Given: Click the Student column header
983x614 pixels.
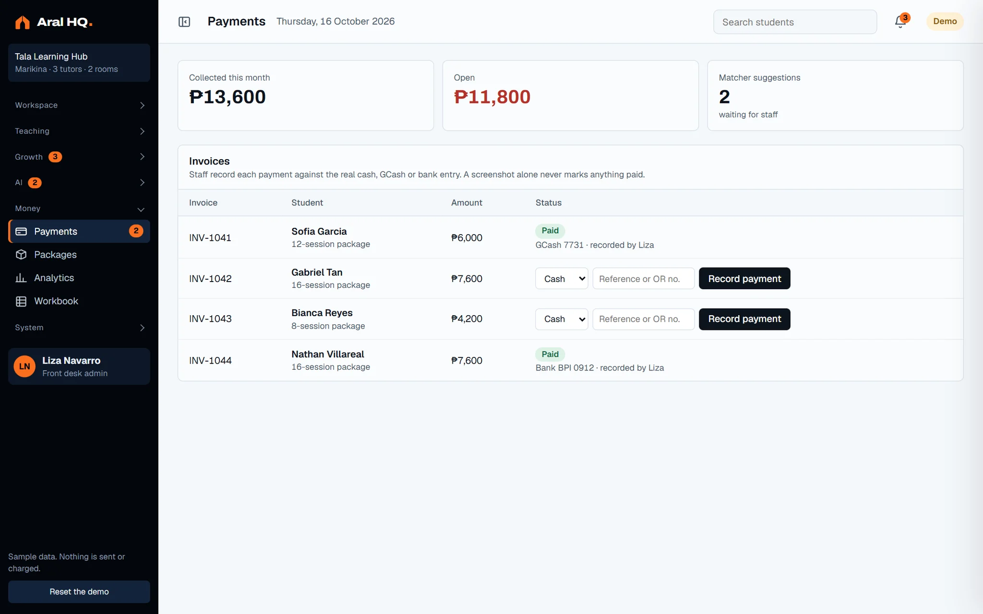Looking at the screenshot, I should tap(307, 203).
